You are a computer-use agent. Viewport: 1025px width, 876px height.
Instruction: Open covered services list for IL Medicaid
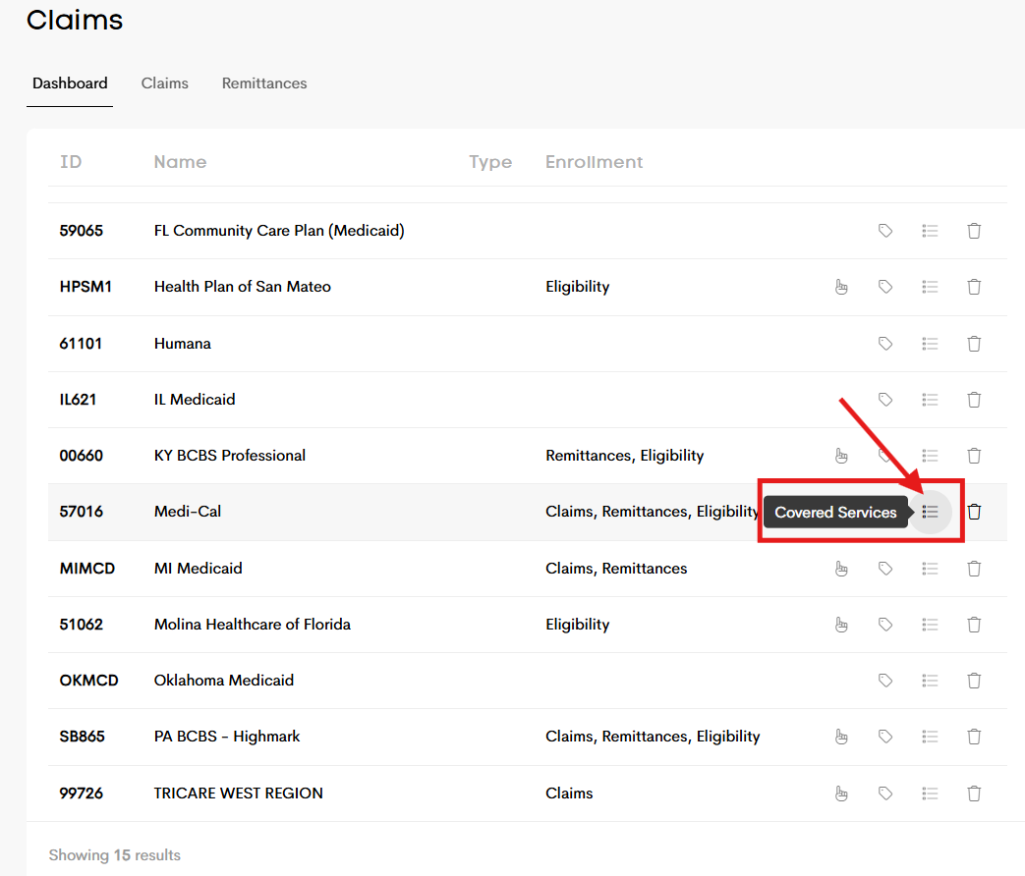coord(930,400)
